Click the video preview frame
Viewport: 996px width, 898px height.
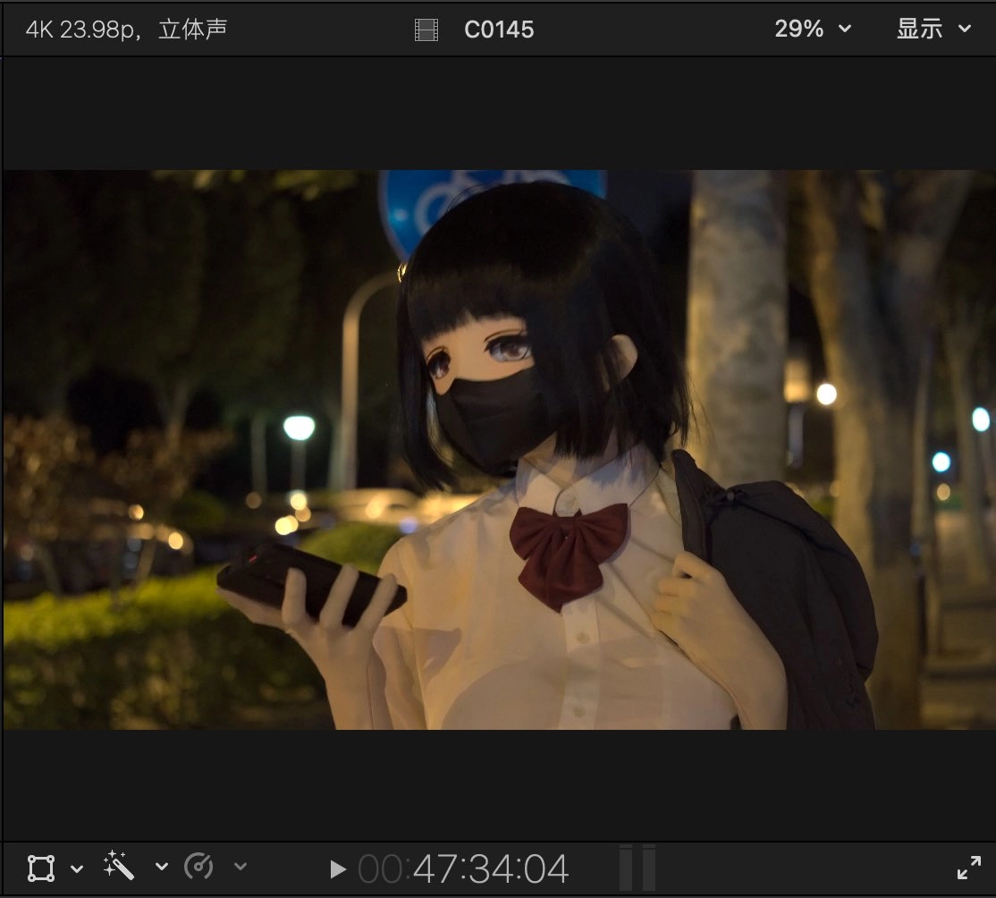point(499,449)
